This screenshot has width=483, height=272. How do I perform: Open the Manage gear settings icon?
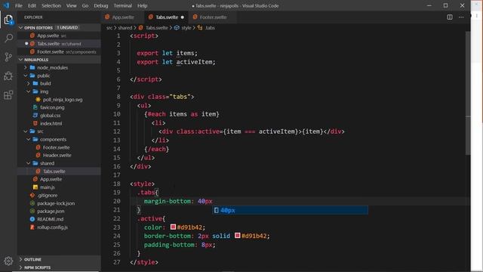(x=8, y=261)
